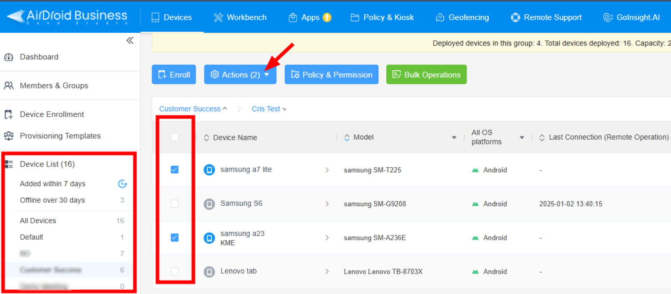
Task: Open the GoInsight.AI tab
Action: 631,17
